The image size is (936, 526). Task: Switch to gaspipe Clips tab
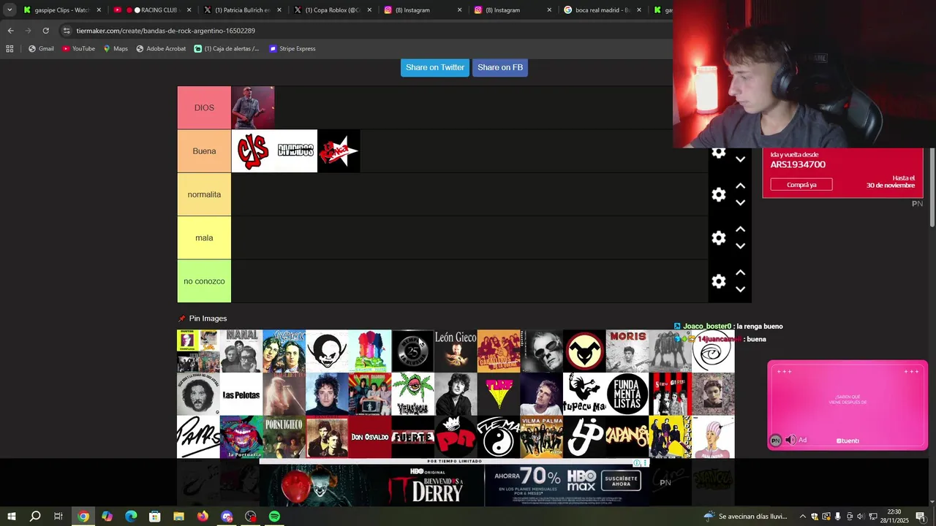point(61,10)
